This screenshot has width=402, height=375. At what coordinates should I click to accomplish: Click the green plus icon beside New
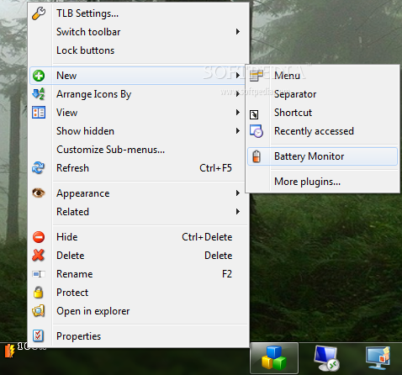(x=39, y=76)
